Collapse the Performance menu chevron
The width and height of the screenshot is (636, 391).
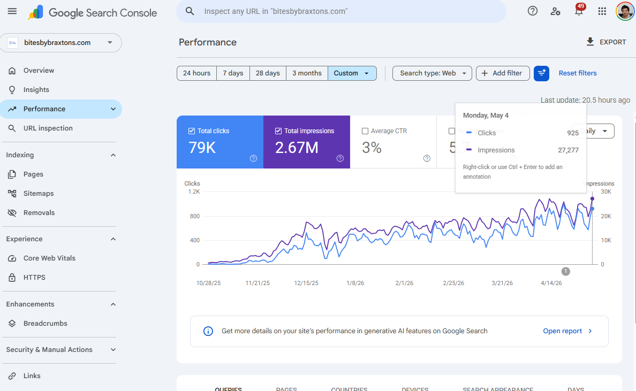113,109
